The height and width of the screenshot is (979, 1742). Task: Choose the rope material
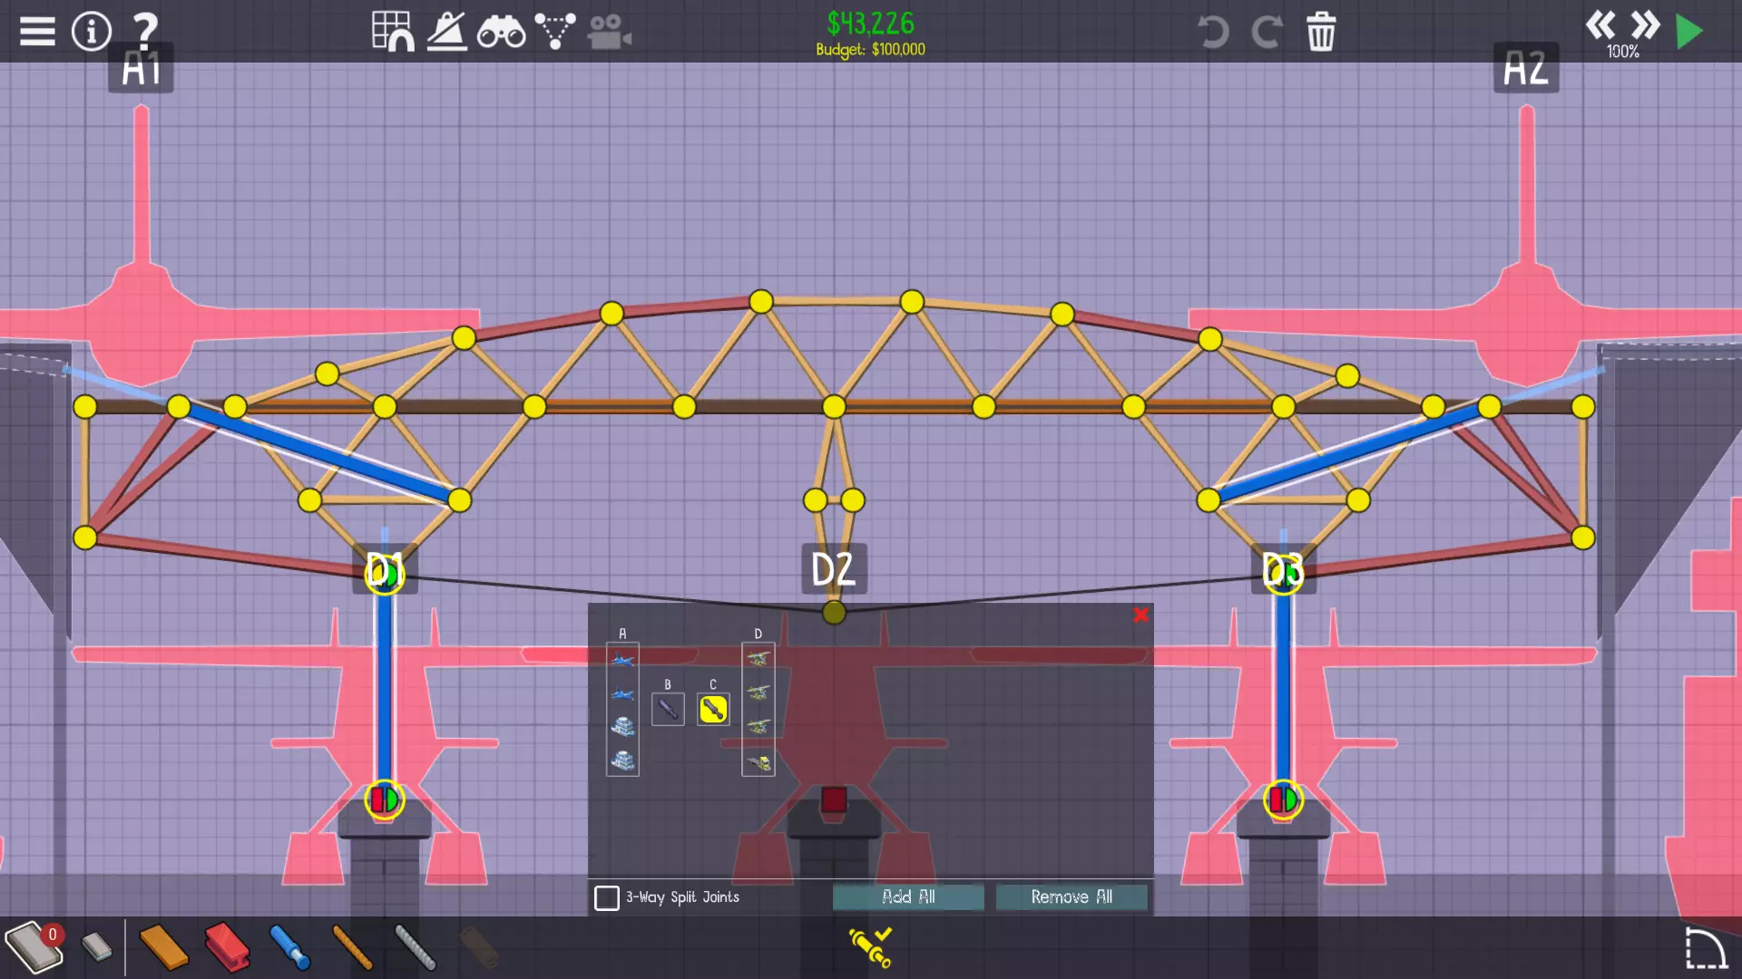(352, 947)
